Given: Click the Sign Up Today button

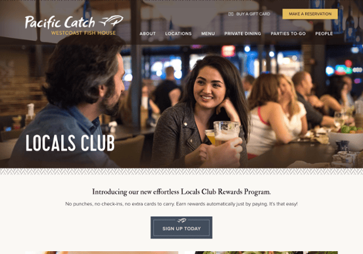Looking at the screenshot, I should tap(181, 227).
